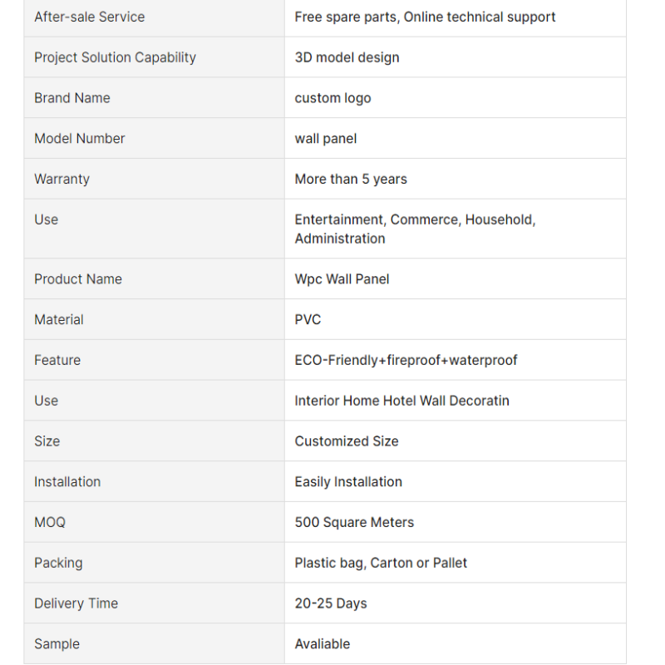Select the Entertainment, Commerce, Household value text
The width and height of the screenshot is (665, 665).
click(x=415, y=219)
